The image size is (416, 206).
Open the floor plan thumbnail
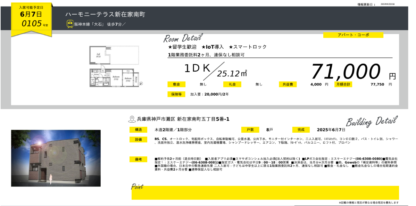click(114, 66)
